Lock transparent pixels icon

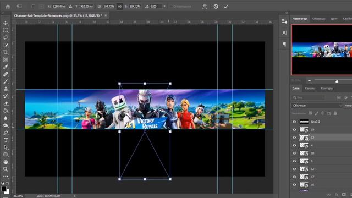coord(310,113)
